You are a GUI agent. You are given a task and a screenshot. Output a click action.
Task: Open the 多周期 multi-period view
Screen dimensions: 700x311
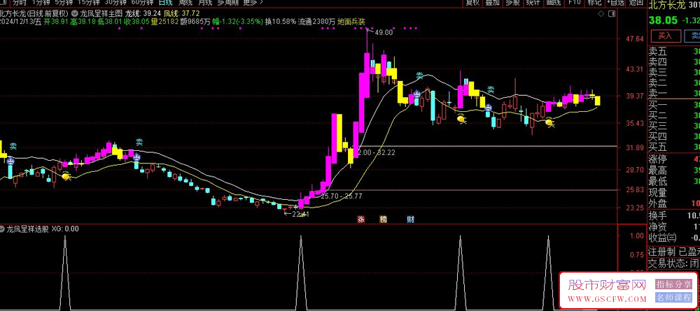click(227, 2)
